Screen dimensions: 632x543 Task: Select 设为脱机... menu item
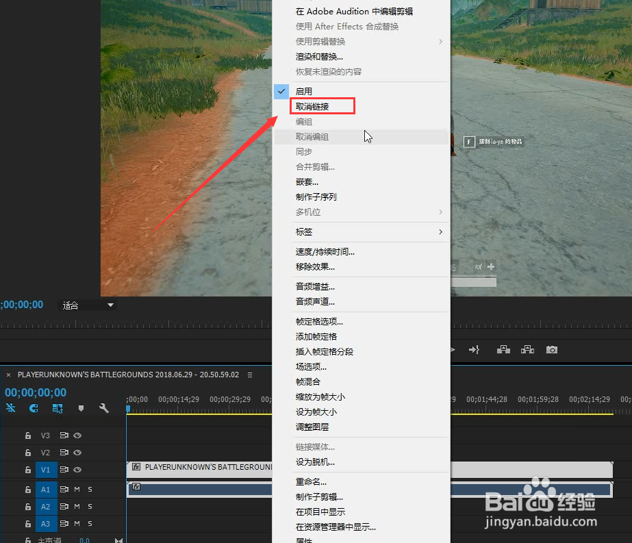[x=361, y=462]
